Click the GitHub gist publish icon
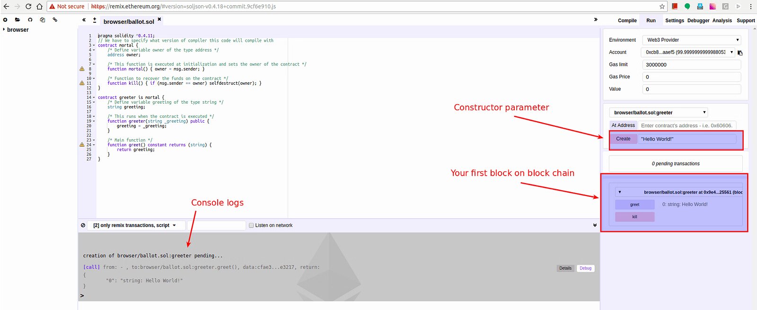Screen dimensions: 757x310 (30, 20)
